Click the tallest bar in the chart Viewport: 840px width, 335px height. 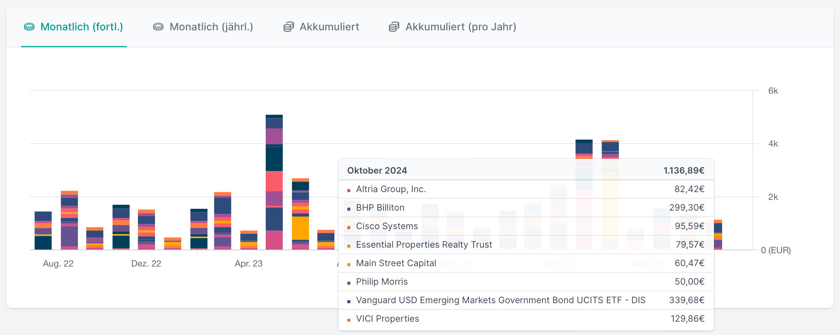point(274,182)
